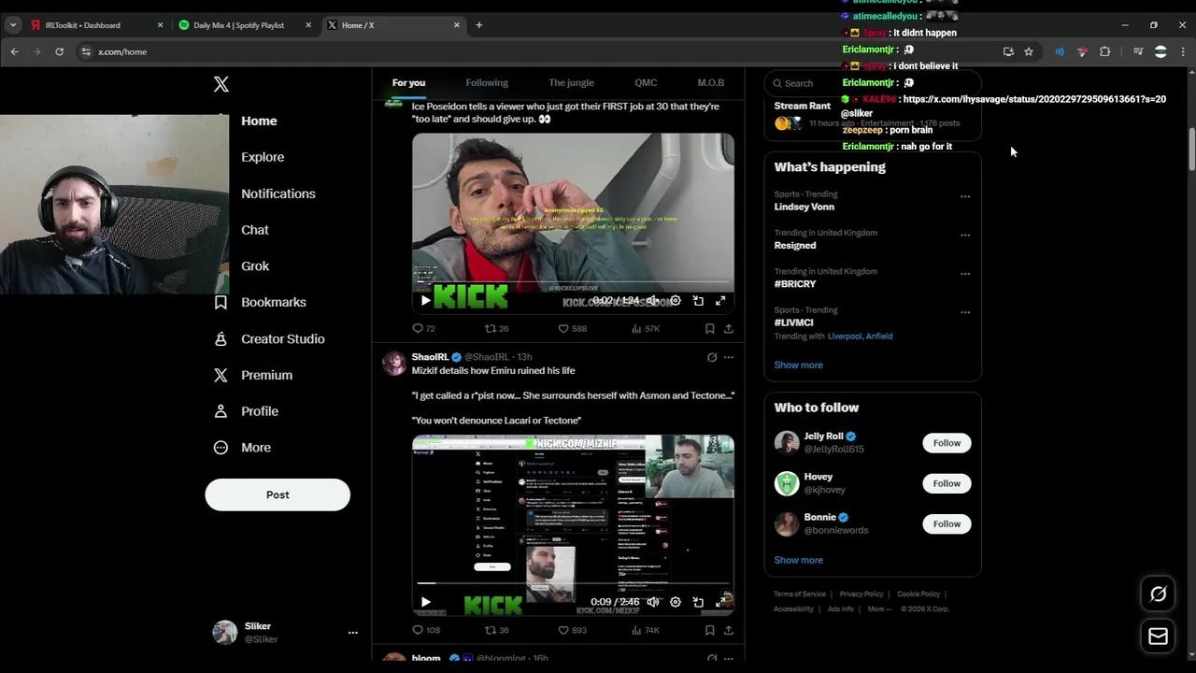Follow Bonnie
The width and height of the screenshot is (1196, 673).
click(x=947, y=523)
